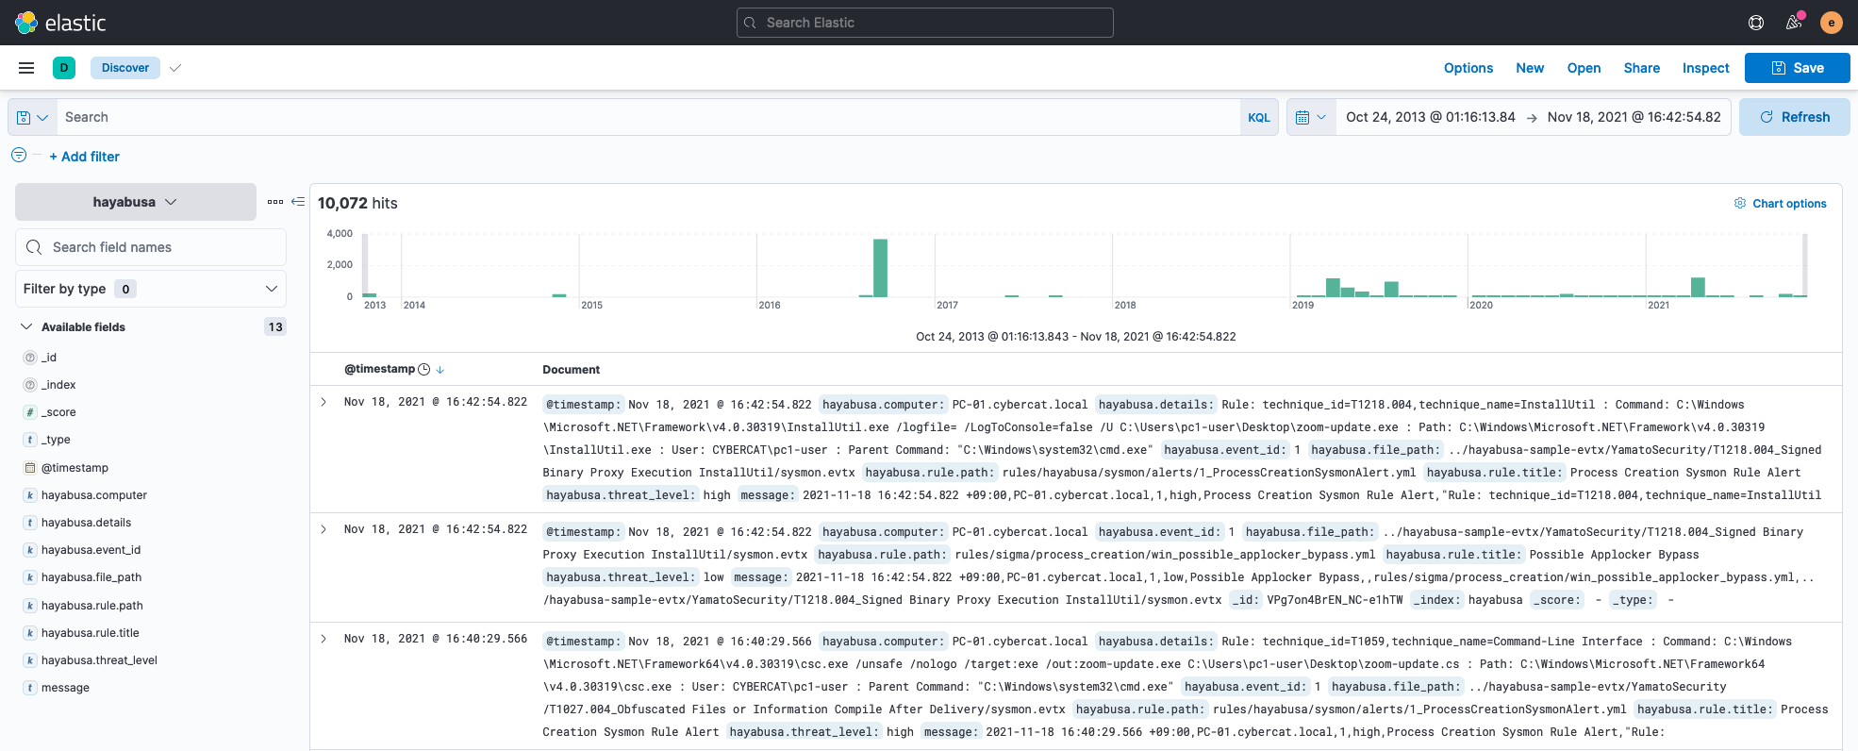Click the Discover breadcrumb

[x=125, y=68]
